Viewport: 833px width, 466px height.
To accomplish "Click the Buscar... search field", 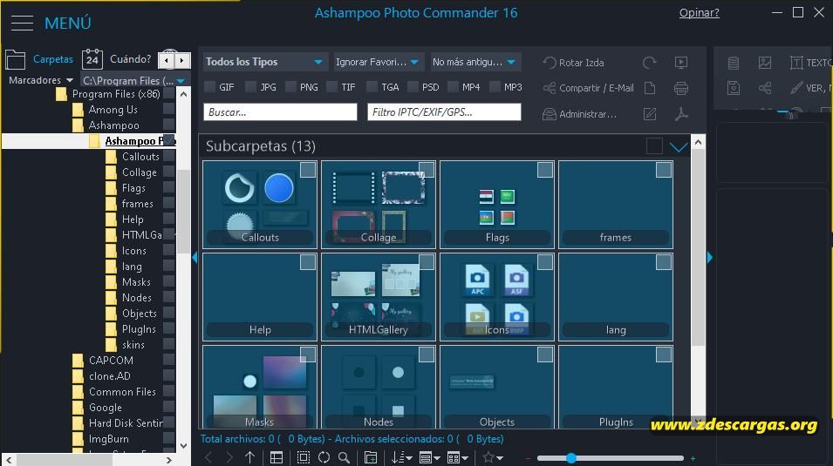I will (x=280, y=112).
